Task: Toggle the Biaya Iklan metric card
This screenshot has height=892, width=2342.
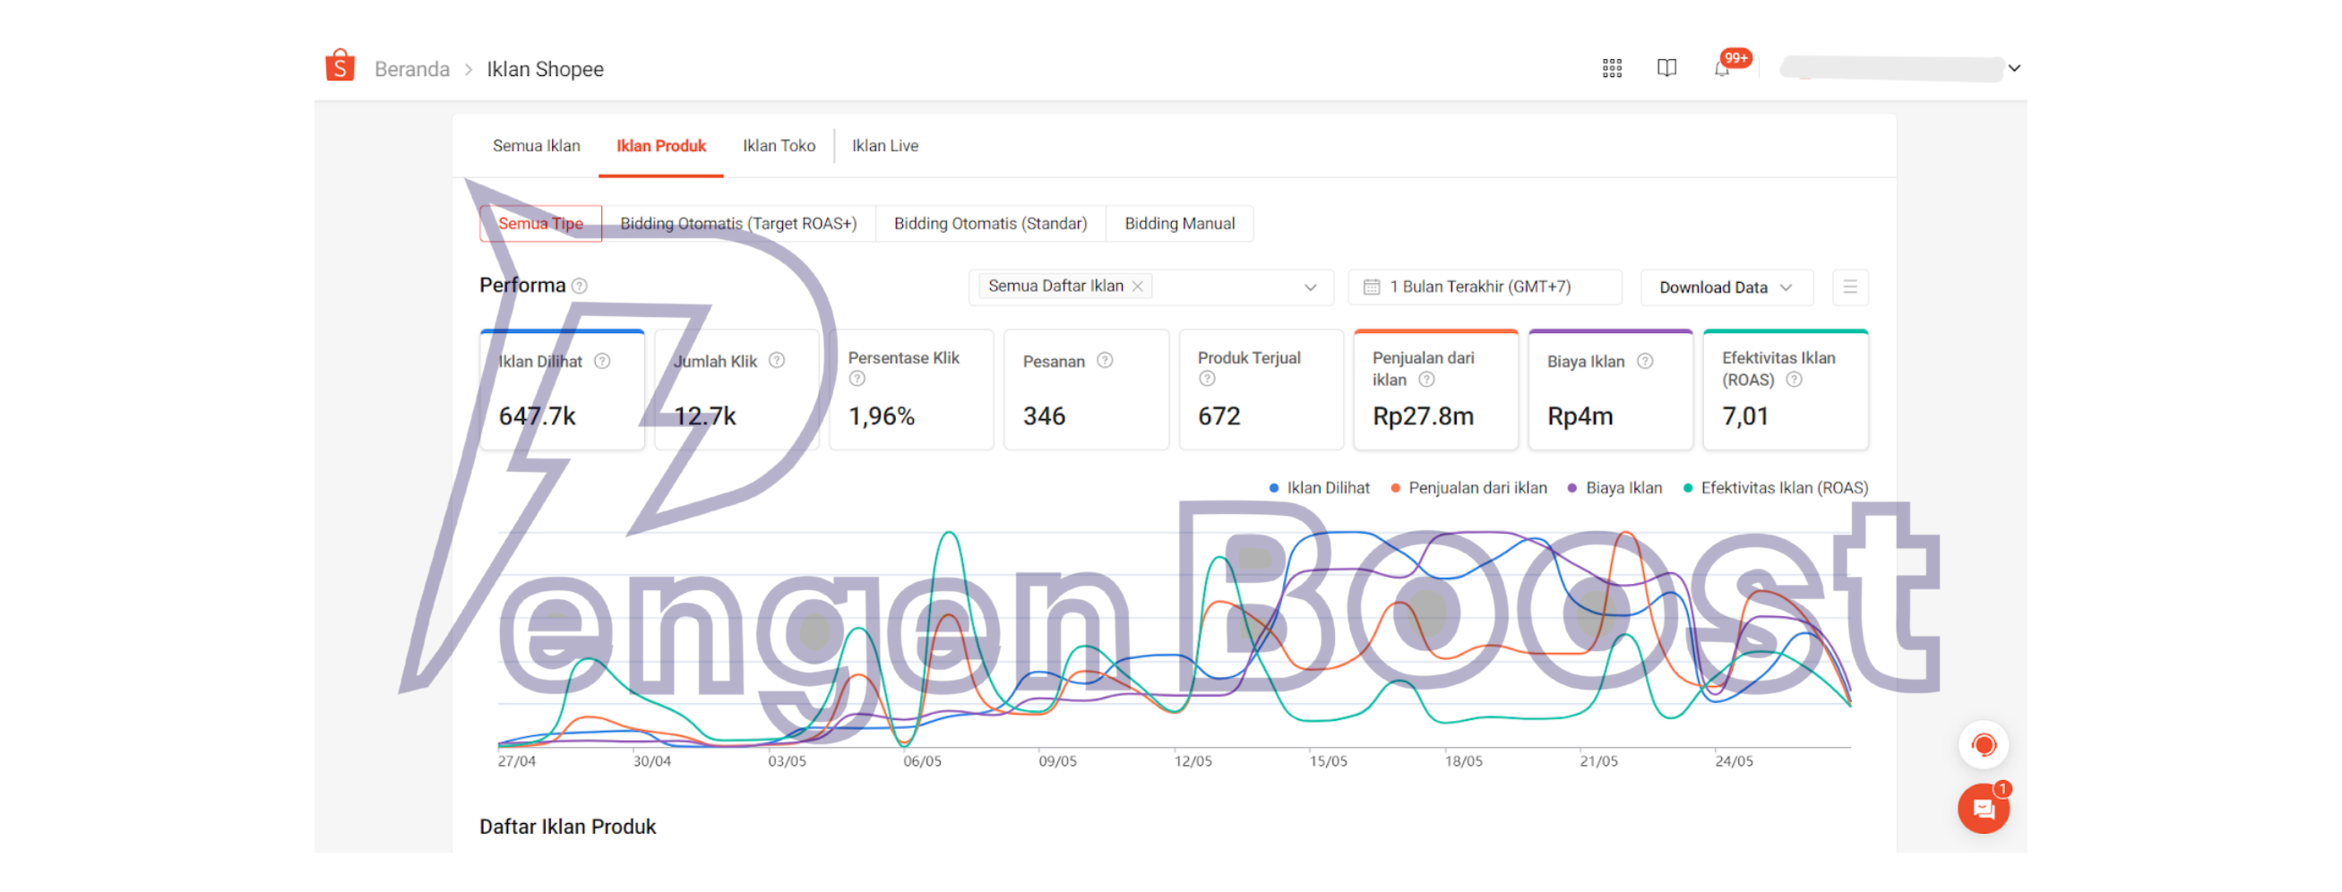Action: [1609, 390]
